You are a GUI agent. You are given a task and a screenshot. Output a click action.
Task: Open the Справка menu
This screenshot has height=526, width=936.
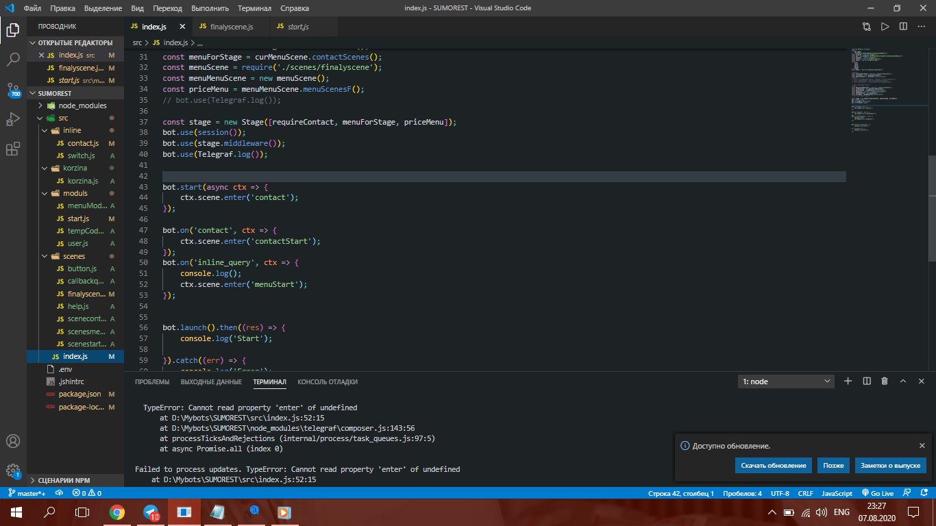click(x=295, y=8)
